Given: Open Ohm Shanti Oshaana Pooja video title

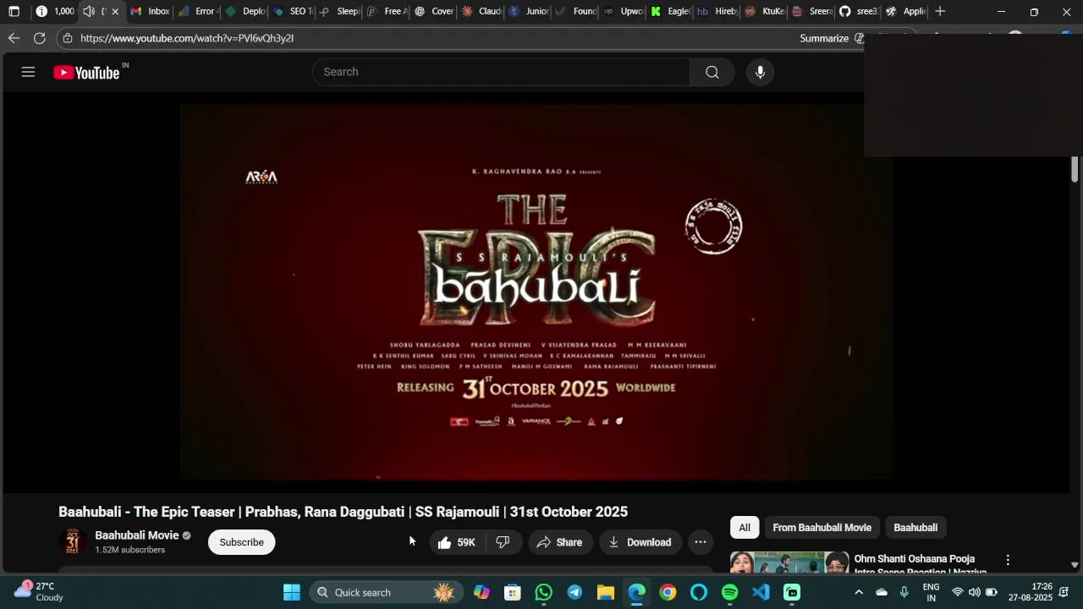Looking at the screenshot, I should tap(920, 565).
